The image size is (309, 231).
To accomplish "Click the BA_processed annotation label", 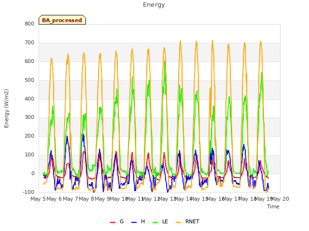I will (x=62, y=20).
